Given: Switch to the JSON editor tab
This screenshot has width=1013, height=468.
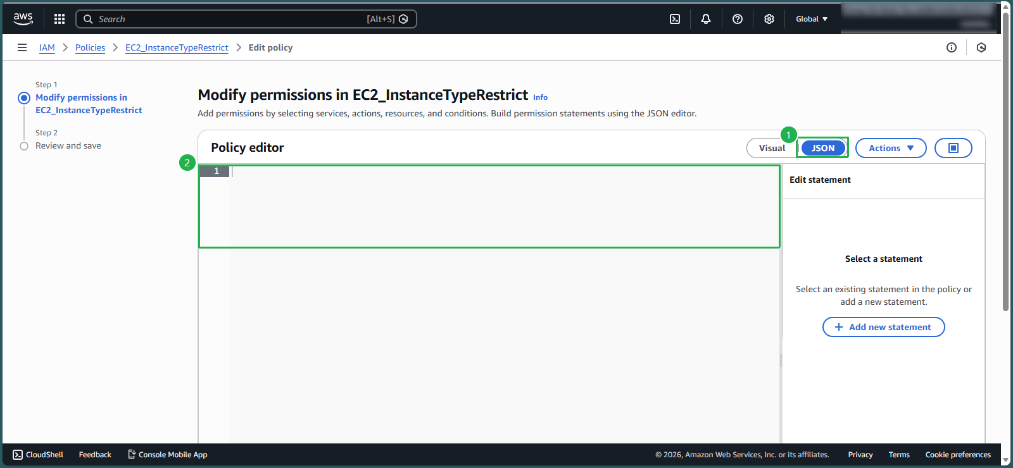Looking at the screenshot, I should coord(823,148).
